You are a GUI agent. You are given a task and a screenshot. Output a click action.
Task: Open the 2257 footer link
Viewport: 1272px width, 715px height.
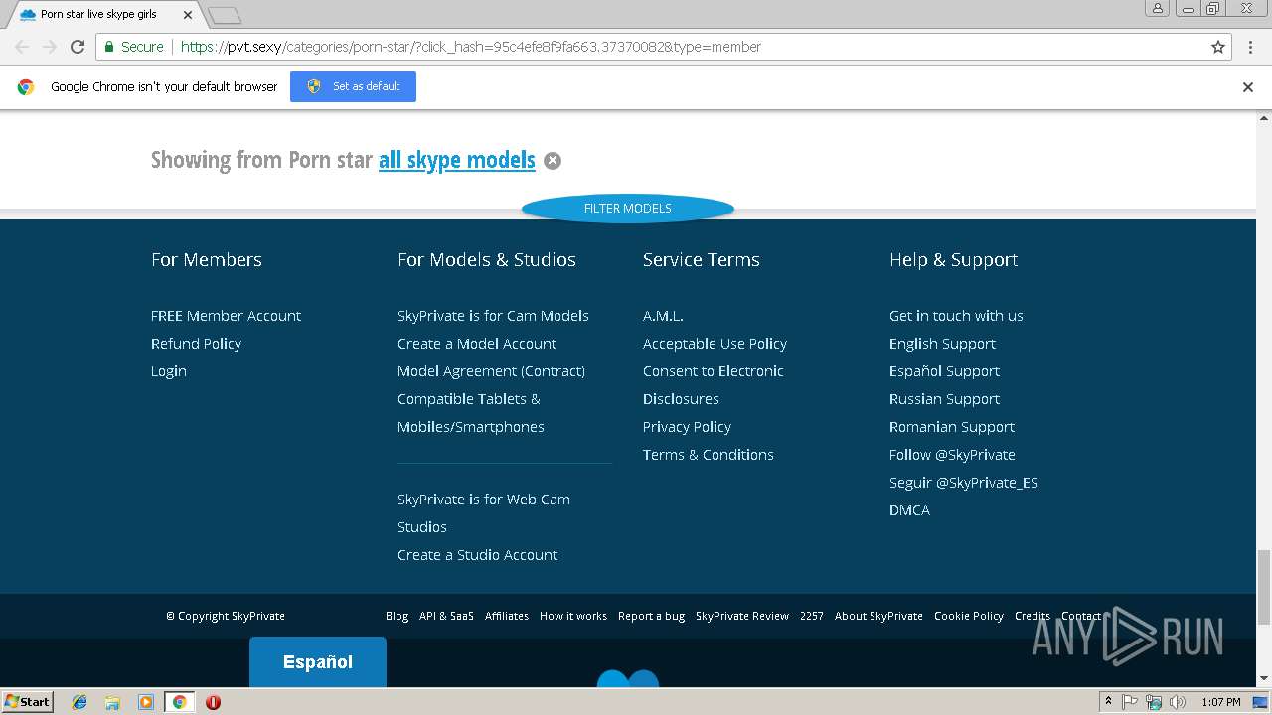point(812,616)
